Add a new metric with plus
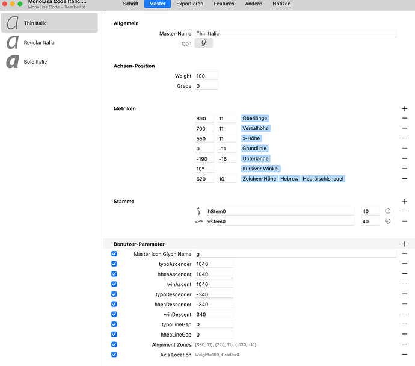415x366 pixels. click(404, 108)
